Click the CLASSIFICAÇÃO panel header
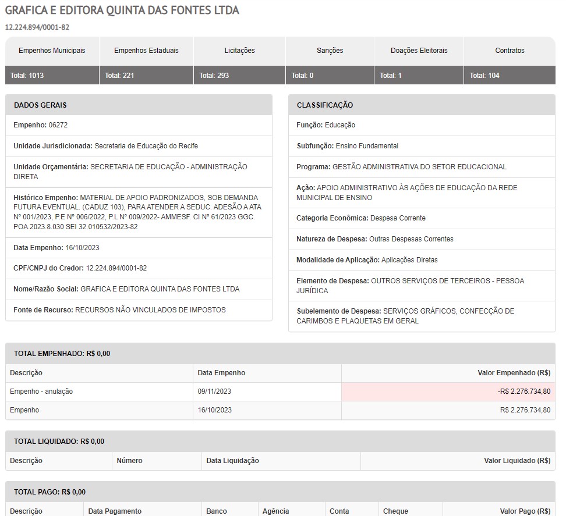 coord(422,105)
